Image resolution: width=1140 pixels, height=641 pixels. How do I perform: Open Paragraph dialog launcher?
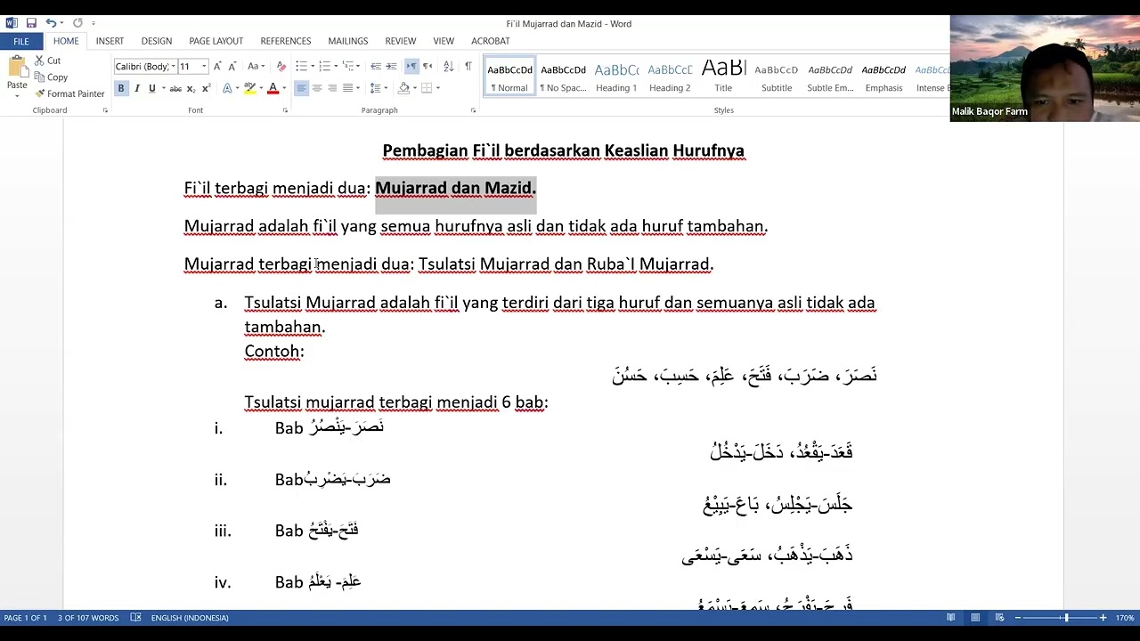(x=473, y=110)
